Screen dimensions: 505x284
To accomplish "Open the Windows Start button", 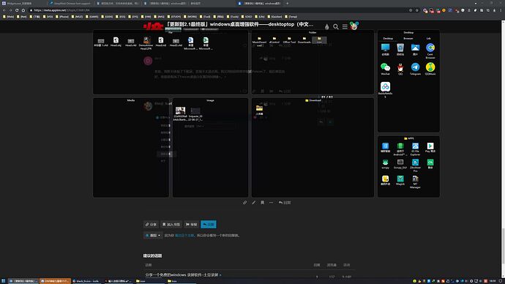I will click(x=3, y=281).
